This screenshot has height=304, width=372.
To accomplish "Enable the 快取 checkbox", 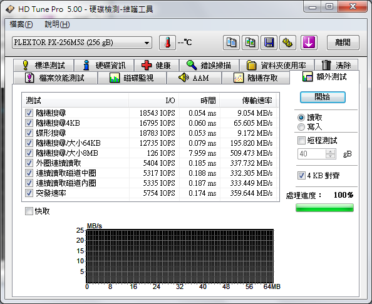I will pos(29,211).
